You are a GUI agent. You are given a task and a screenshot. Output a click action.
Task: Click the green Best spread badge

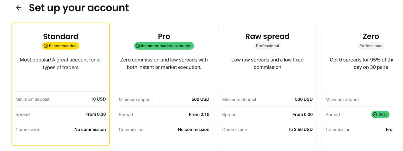pyautogui.click(x=380, y=114)
